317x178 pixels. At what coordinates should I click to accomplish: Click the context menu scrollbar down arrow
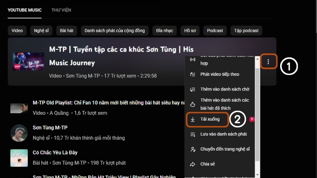coord(257,175)
